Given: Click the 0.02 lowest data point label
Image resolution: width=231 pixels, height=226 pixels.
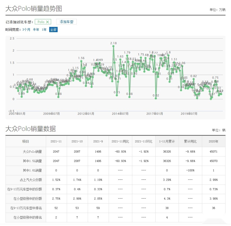Looking at the screenshot, I should click(156, 95).
